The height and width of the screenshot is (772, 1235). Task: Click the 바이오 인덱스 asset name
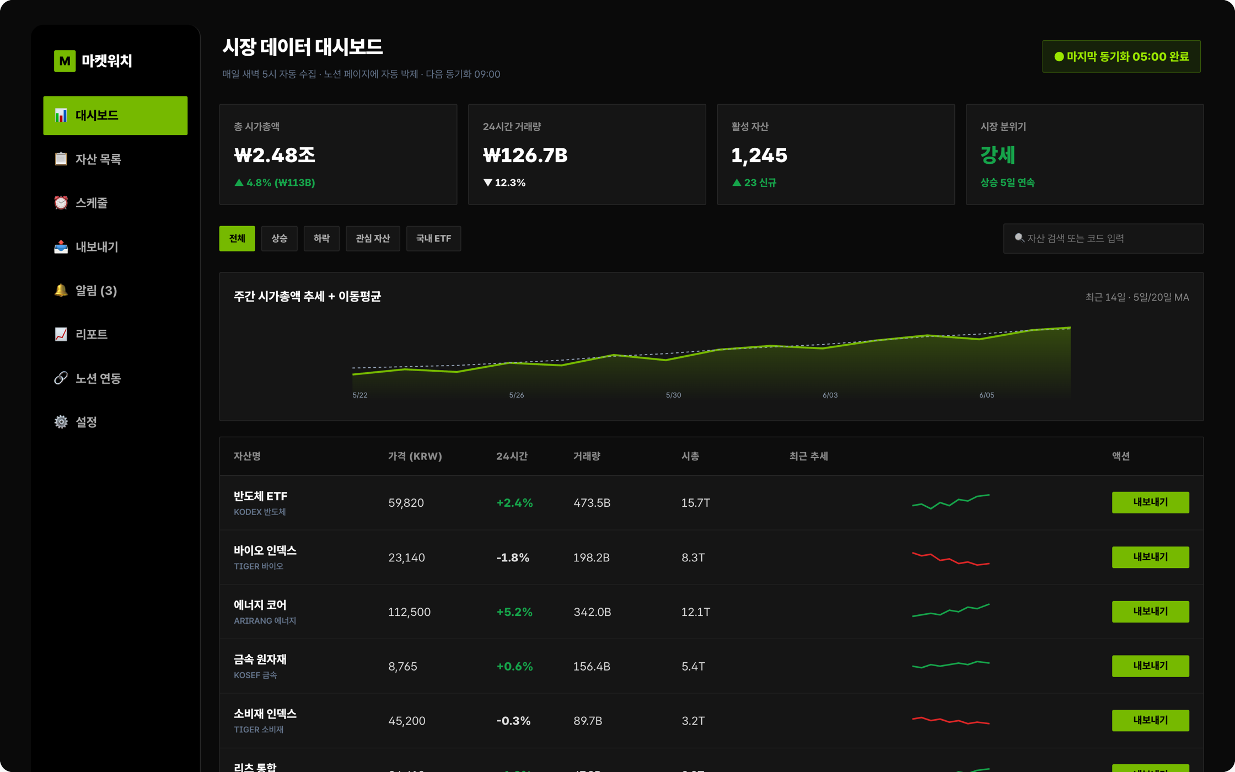(265, 550)
